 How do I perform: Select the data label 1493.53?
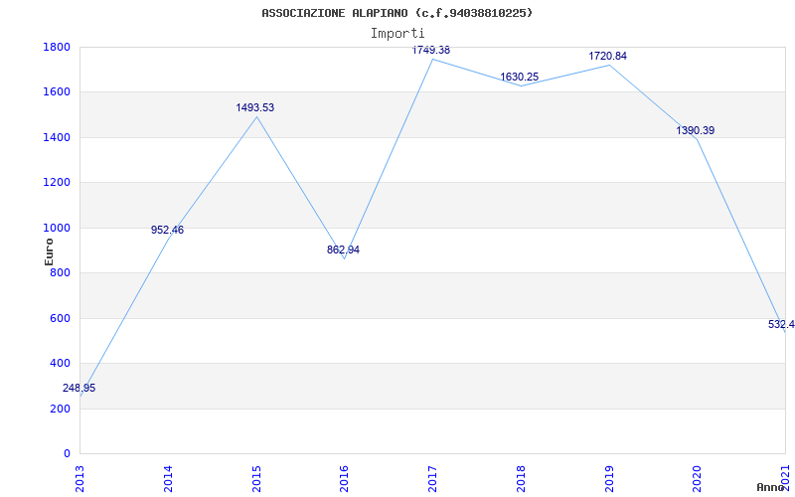point(255,107)
